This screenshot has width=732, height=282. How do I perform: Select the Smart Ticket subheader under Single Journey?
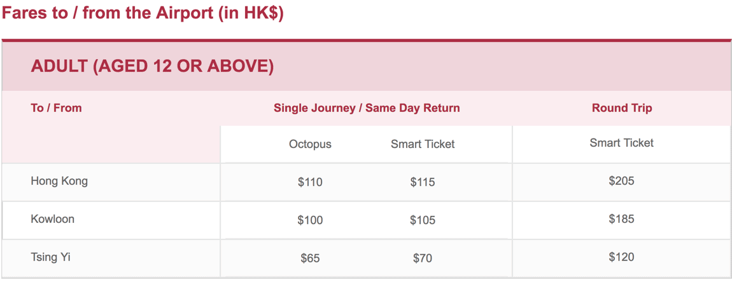(x=423, y=144)
